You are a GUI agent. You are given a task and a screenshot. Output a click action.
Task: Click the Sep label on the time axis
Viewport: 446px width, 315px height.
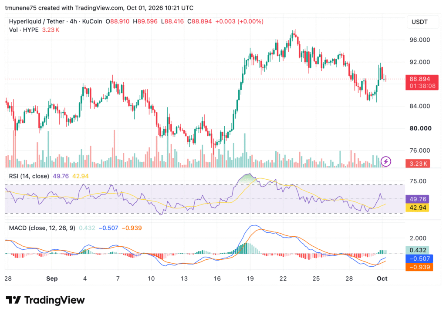click(x=52, y=278)
